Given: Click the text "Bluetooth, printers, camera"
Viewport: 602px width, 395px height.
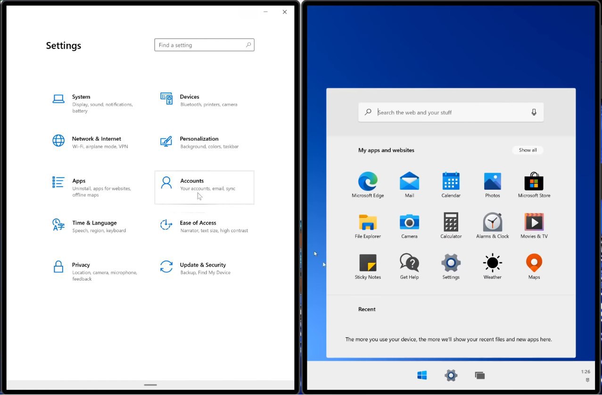Looking at the screenshot, I should point(208,104).
